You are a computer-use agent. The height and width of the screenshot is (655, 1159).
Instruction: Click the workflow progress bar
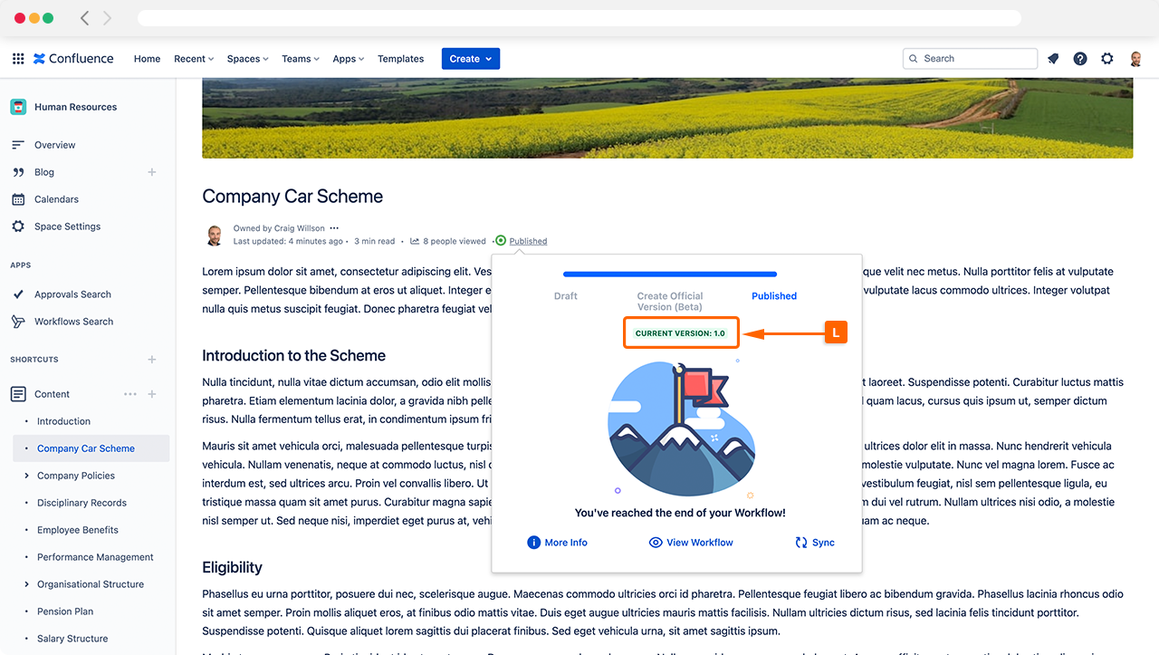(669, 274)
